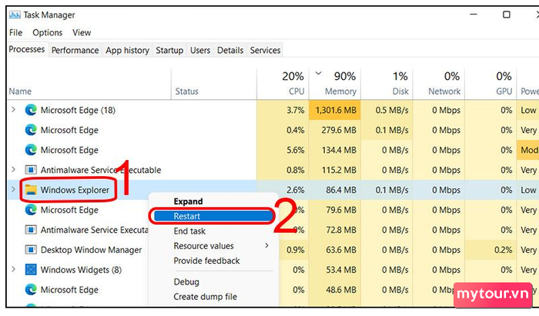The width and height of the screenshot is (539, 316).
Task: Switch to the Services tab
Action: [x=265, y=51]
